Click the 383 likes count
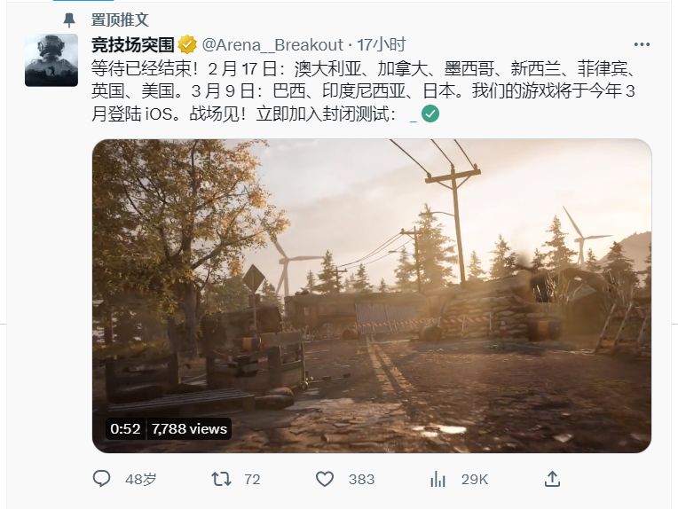Image resolution: width=678 pixels, height=509 pixels. pos(361,479)
